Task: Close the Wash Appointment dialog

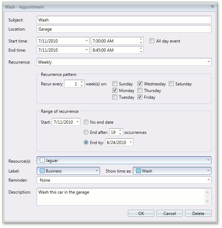Action: (212, 7)
